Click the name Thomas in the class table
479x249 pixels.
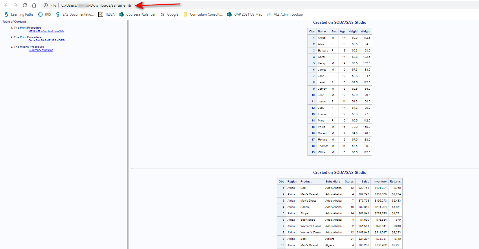[323, 146]
